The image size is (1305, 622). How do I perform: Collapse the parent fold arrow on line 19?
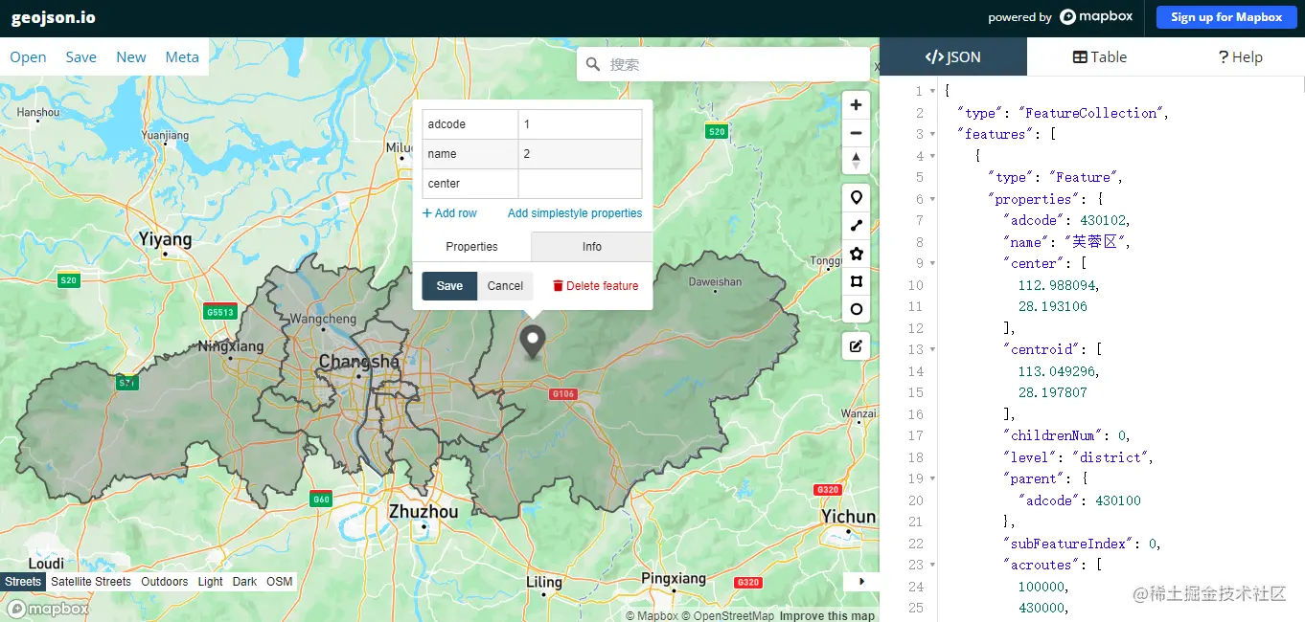click(932, 479)
